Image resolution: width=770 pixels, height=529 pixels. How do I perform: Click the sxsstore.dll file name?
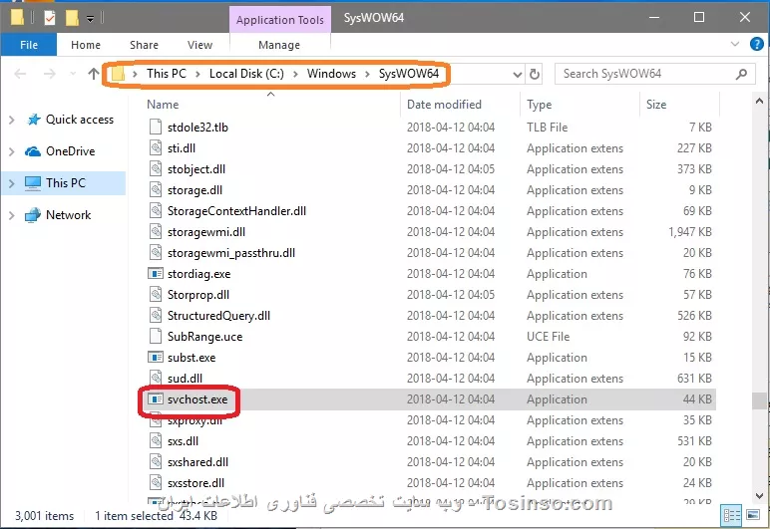[195, 483]
